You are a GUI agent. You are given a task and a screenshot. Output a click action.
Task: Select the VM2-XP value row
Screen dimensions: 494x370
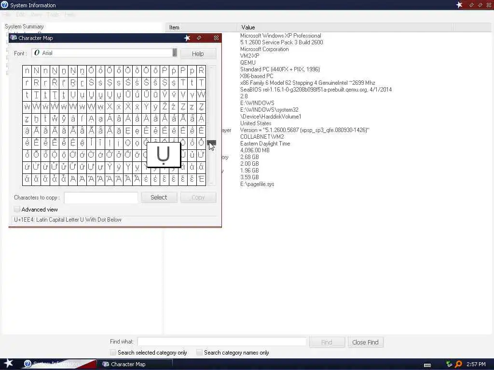tap(249, 56)
